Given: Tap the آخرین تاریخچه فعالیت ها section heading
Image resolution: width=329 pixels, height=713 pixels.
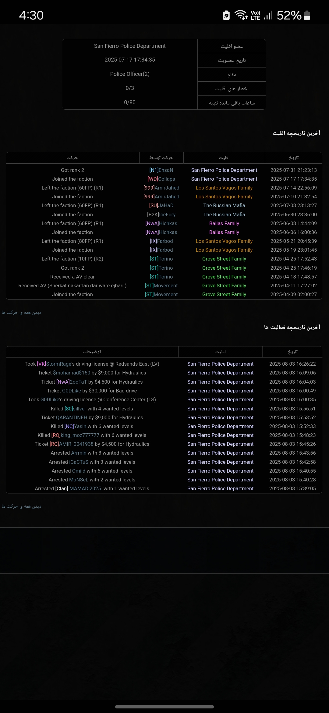Looking at the screenshot, I should pyautogui.click(x=292, y=327).
